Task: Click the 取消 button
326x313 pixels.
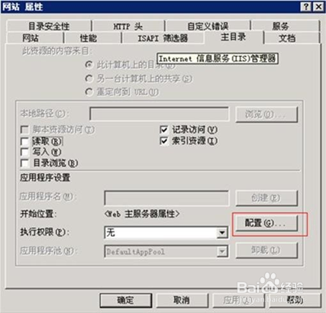Action: click(182, 301)
